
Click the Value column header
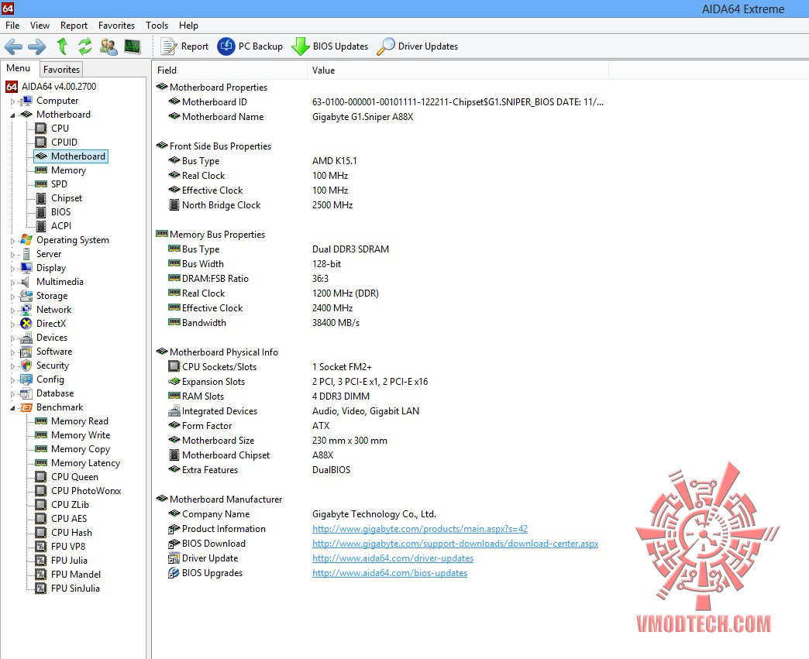[458, 70]
